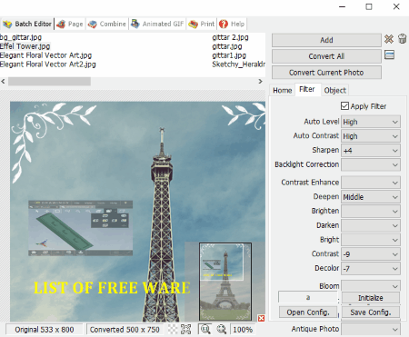Click the fullscreen arrows icon in status bar
The image size is (409, 337).
(185, 329)
